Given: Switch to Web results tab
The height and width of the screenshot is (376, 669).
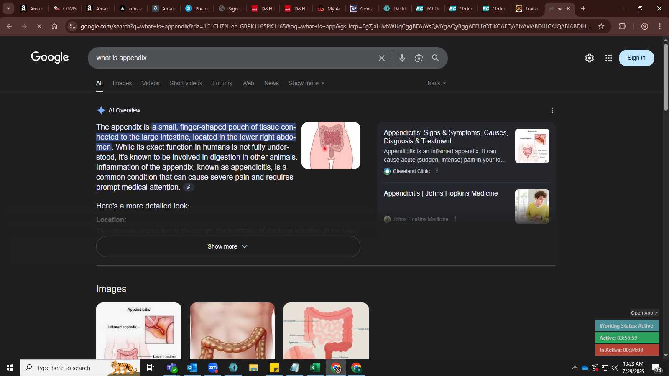Looking at the screenshot, I should 248,83.
